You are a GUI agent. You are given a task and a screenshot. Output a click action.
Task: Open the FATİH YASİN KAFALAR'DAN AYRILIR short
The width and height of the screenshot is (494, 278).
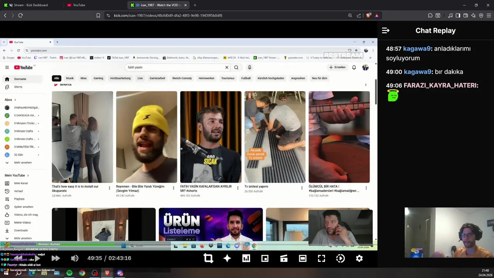coord(211,137)
